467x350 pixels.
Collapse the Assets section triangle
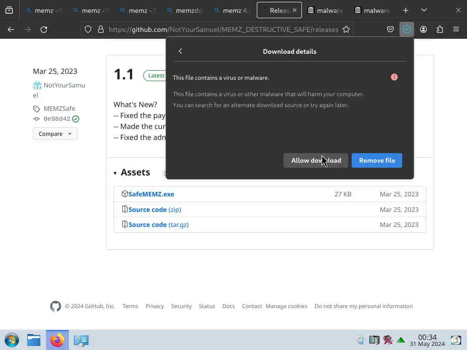click(115, 173)
